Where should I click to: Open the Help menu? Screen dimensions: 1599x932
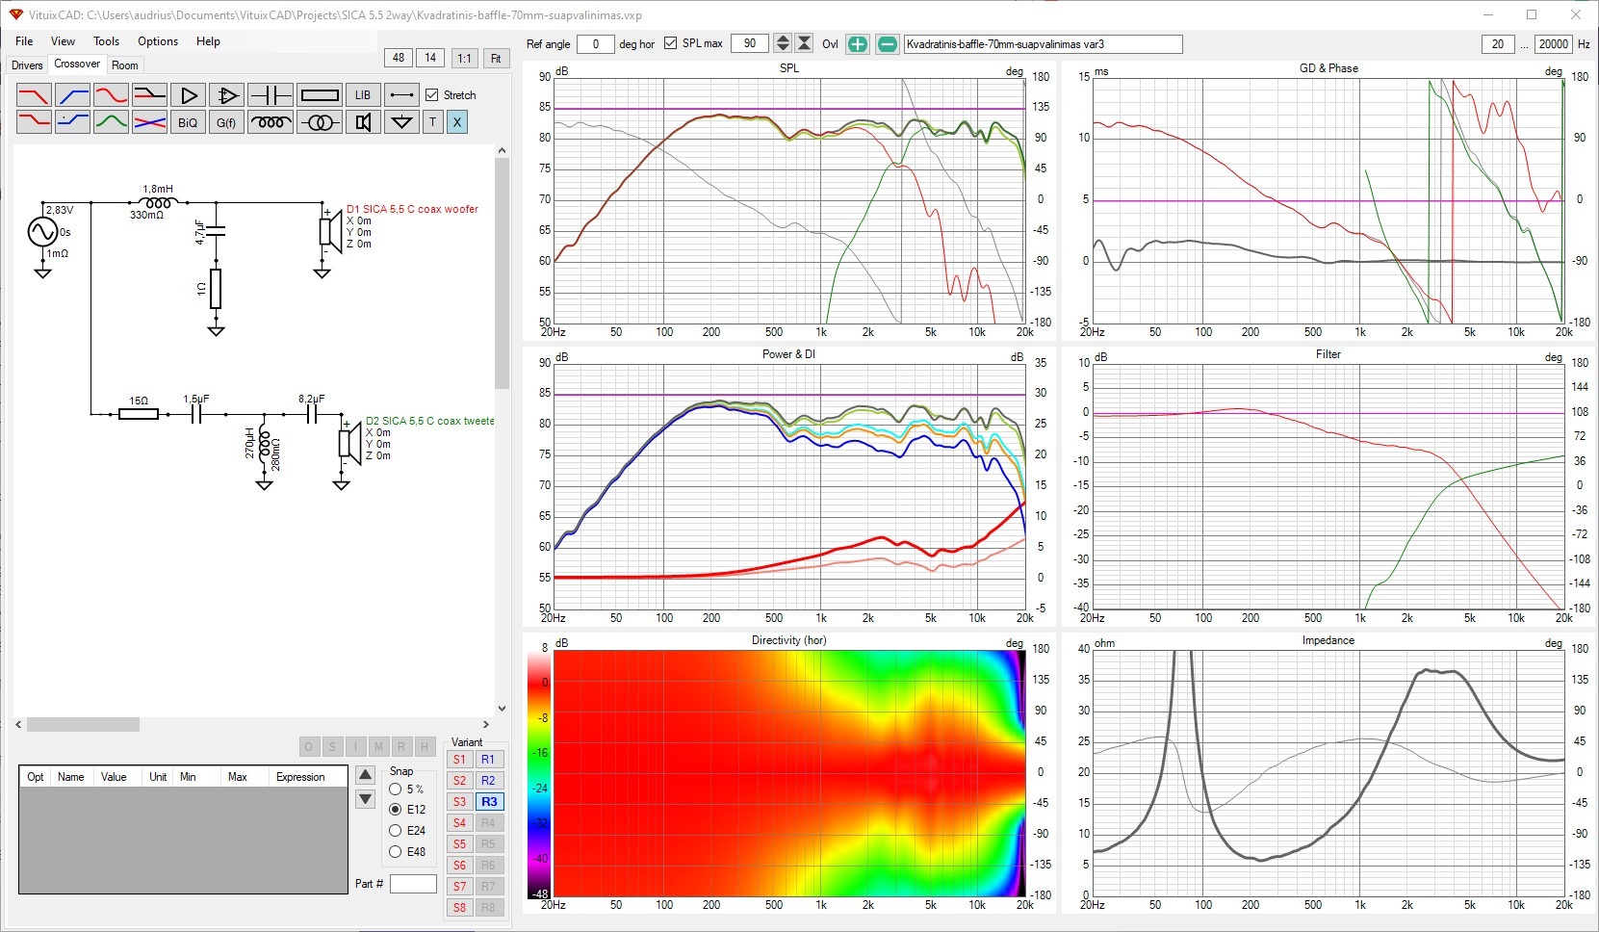click(x=208, y=41)
